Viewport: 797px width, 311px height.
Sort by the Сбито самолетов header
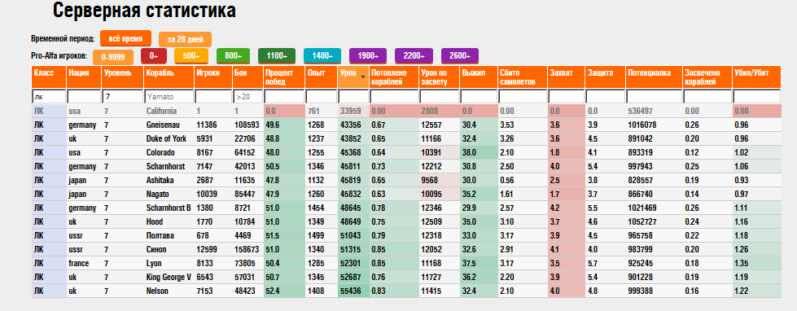pos(523,77)
